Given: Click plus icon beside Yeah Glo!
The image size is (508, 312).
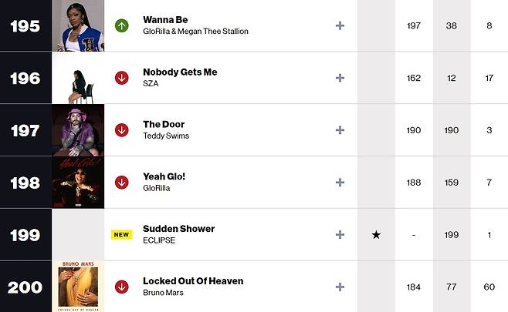Looking at the screenshot, I should (340, 183).
